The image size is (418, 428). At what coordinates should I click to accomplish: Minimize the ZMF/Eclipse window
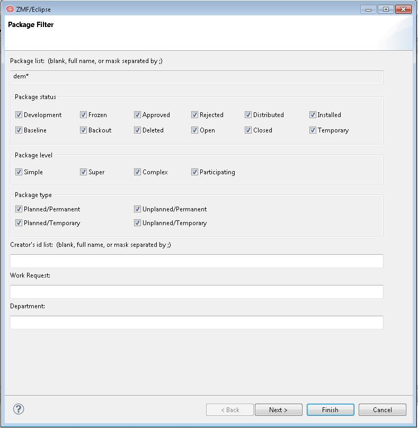368,10
